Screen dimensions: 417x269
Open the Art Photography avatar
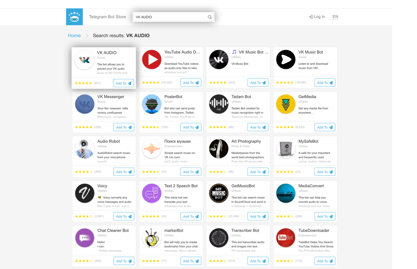coord(219,148)
